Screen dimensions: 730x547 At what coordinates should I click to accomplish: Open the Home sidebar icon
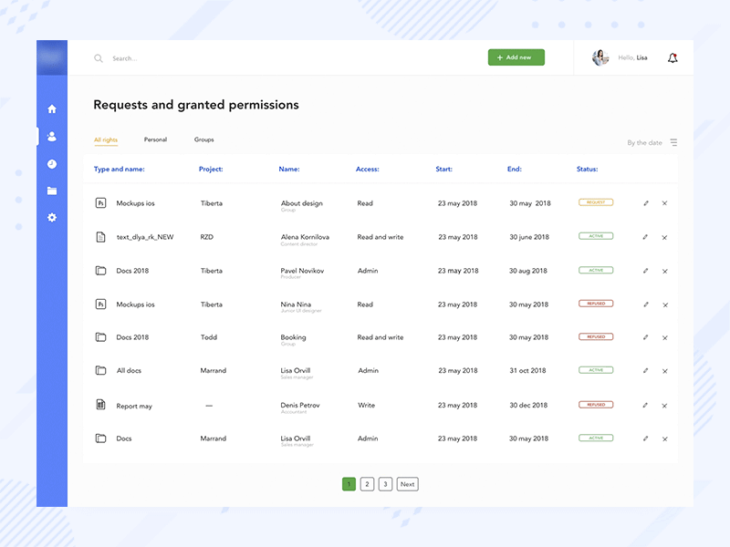click(x=52, y=108)
